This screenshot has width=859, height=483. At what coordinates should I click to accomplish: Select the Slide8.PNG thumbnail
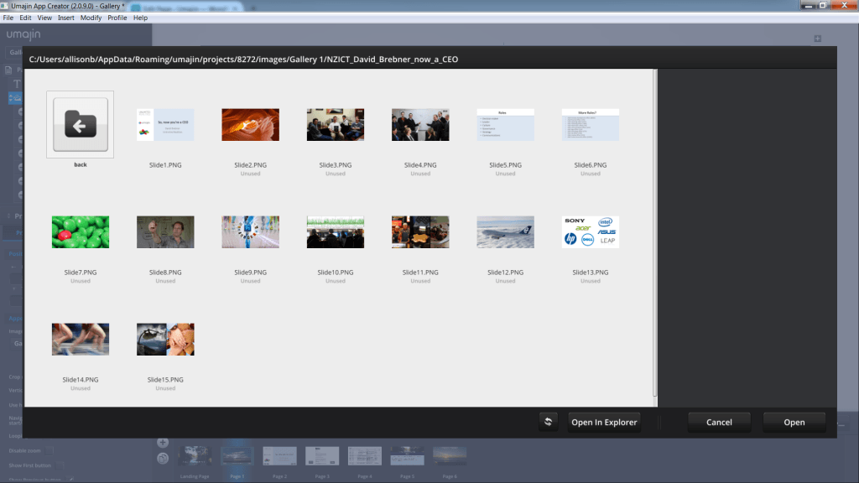click(x=165, y=231)
